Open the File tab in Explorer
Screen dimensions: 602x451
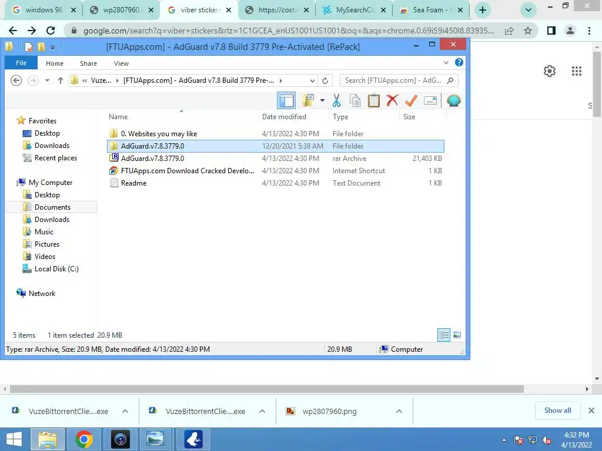[x=21, y=63]
